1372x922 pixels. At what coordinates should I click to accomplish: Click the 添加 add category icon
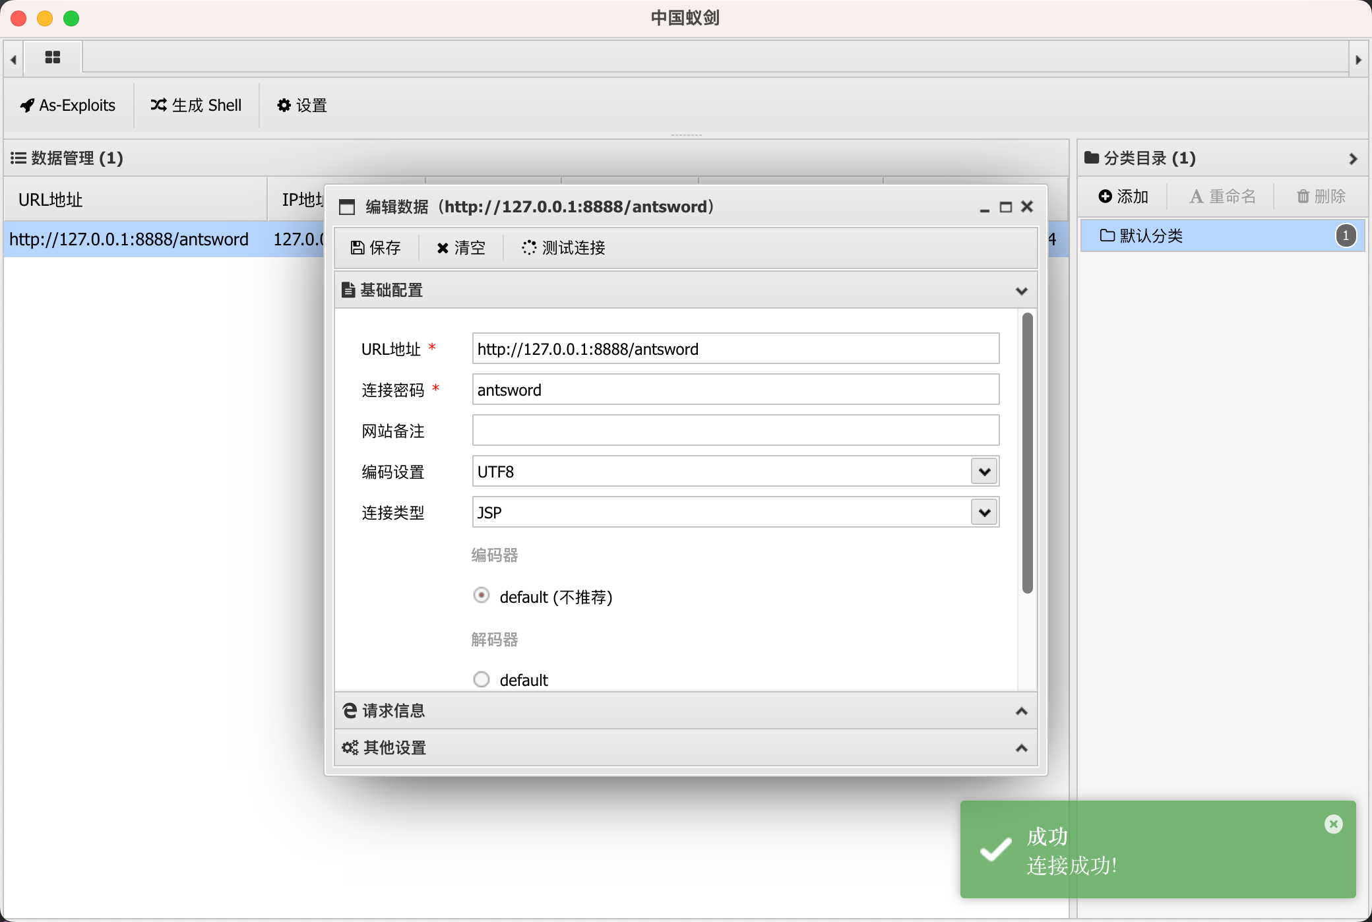pos(1123,196)
